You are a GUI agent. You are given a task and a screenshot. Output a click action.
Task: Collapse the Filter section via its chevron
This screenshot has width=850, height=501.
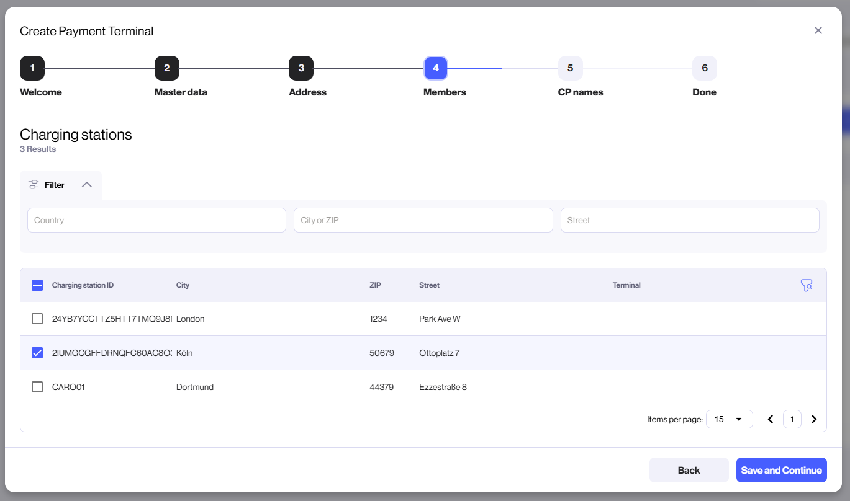coord(86,184)
